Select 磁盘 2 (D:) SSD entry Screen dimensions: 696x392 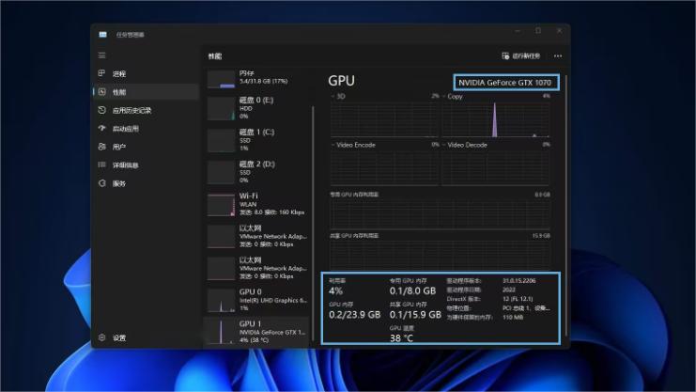coord(256,172)
